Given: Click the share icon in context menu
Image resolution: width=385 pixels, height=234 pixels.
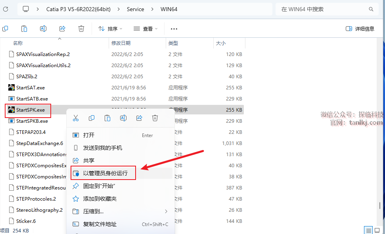Looking at the screenshot, I should [139, 118].
